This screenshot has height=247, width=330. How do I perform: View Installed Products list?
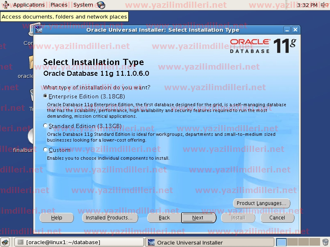point(109,218)
